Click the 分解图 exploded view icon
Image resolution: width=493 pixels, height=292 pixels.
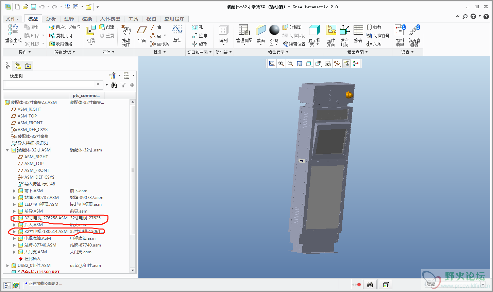(292, 27)
